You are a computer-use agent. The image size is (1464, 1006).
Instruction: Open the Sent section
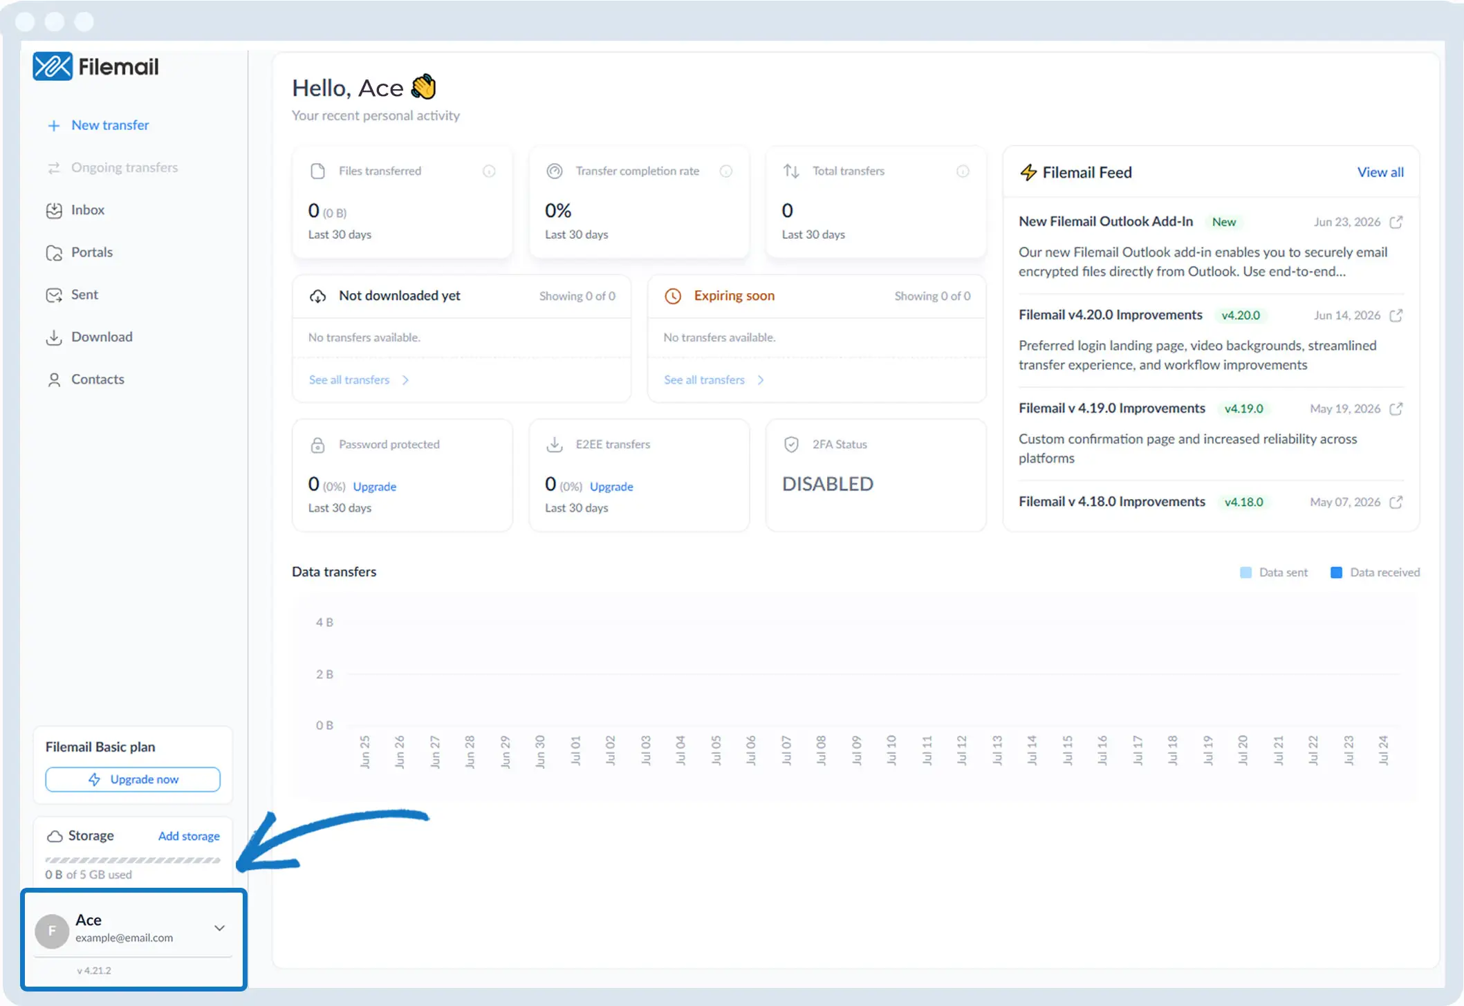point(84,295)
